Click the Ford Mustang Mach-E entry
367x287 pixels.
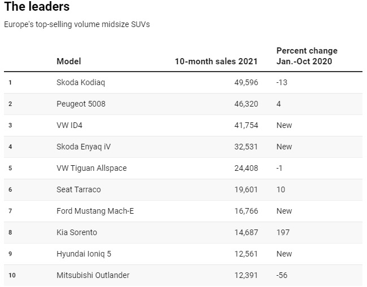95,211
